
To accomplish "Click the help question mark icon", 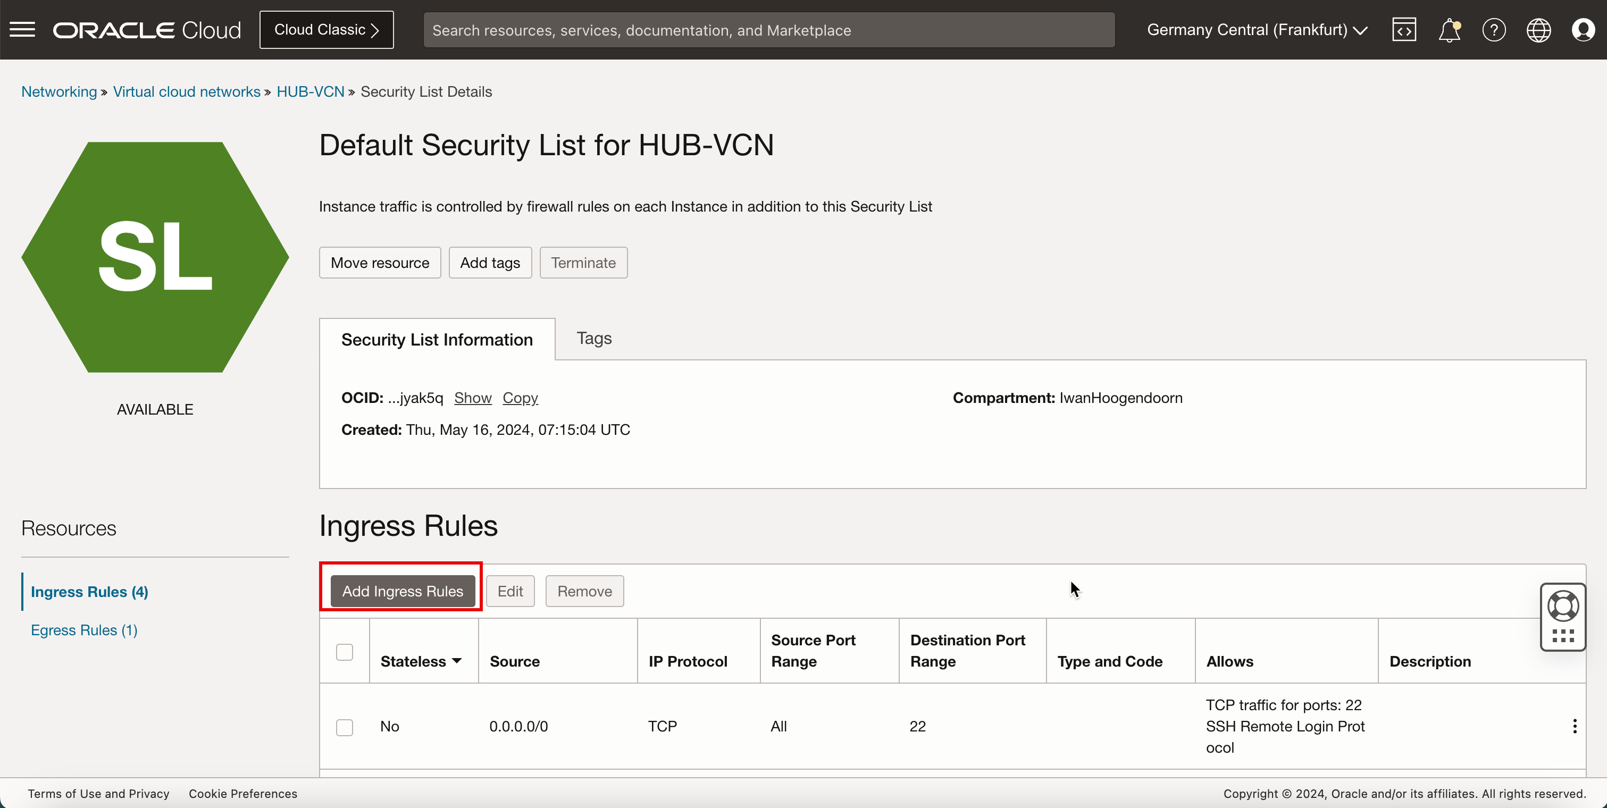I will coord(1494,30).
